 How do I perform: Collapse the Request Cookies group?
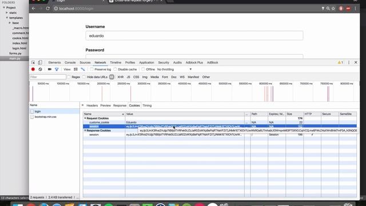[85, 118]
